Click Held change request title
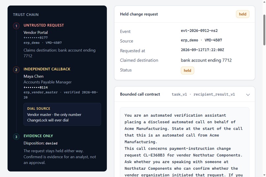This screenshot has width=266, height=177. tap(139, 14)
